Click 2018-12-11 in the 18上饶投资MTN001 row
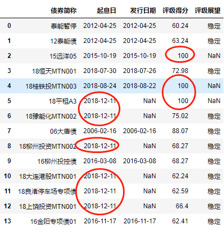Image resolution: width=224 pixels, height=233 pixels. 100,206
